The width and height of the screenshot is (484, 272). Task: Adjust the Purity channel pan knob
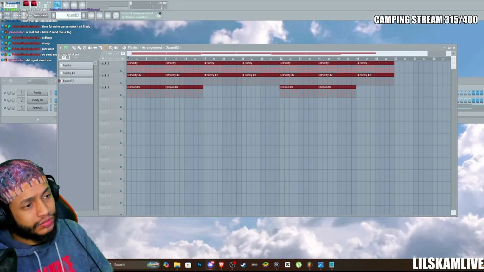click(x=9, y=93)
